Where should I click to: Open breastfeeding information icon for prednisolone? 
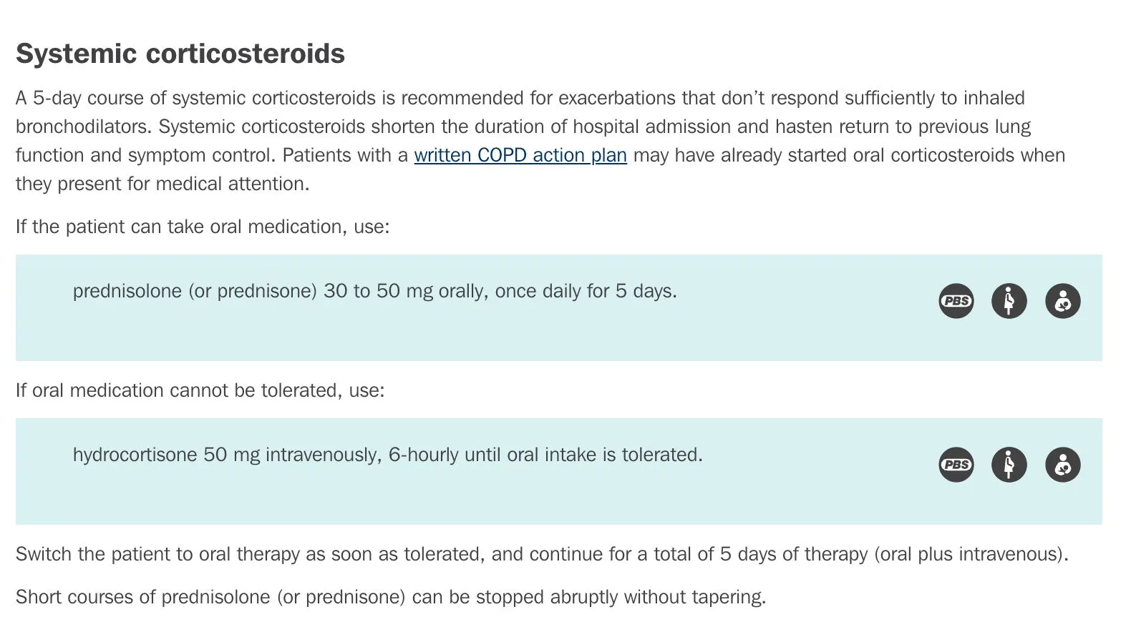(1062, 301)
